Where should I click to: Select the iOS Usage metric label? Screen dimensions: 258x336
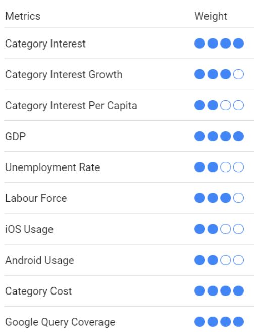pyautogui.click(x=29, y=230)
